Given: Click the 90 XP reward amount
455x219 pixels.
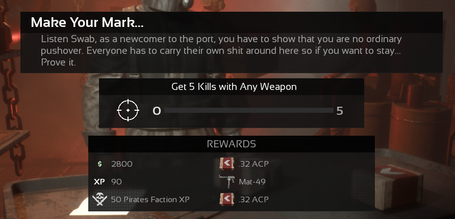Looking at the screenshot, I should click(116, 182).
